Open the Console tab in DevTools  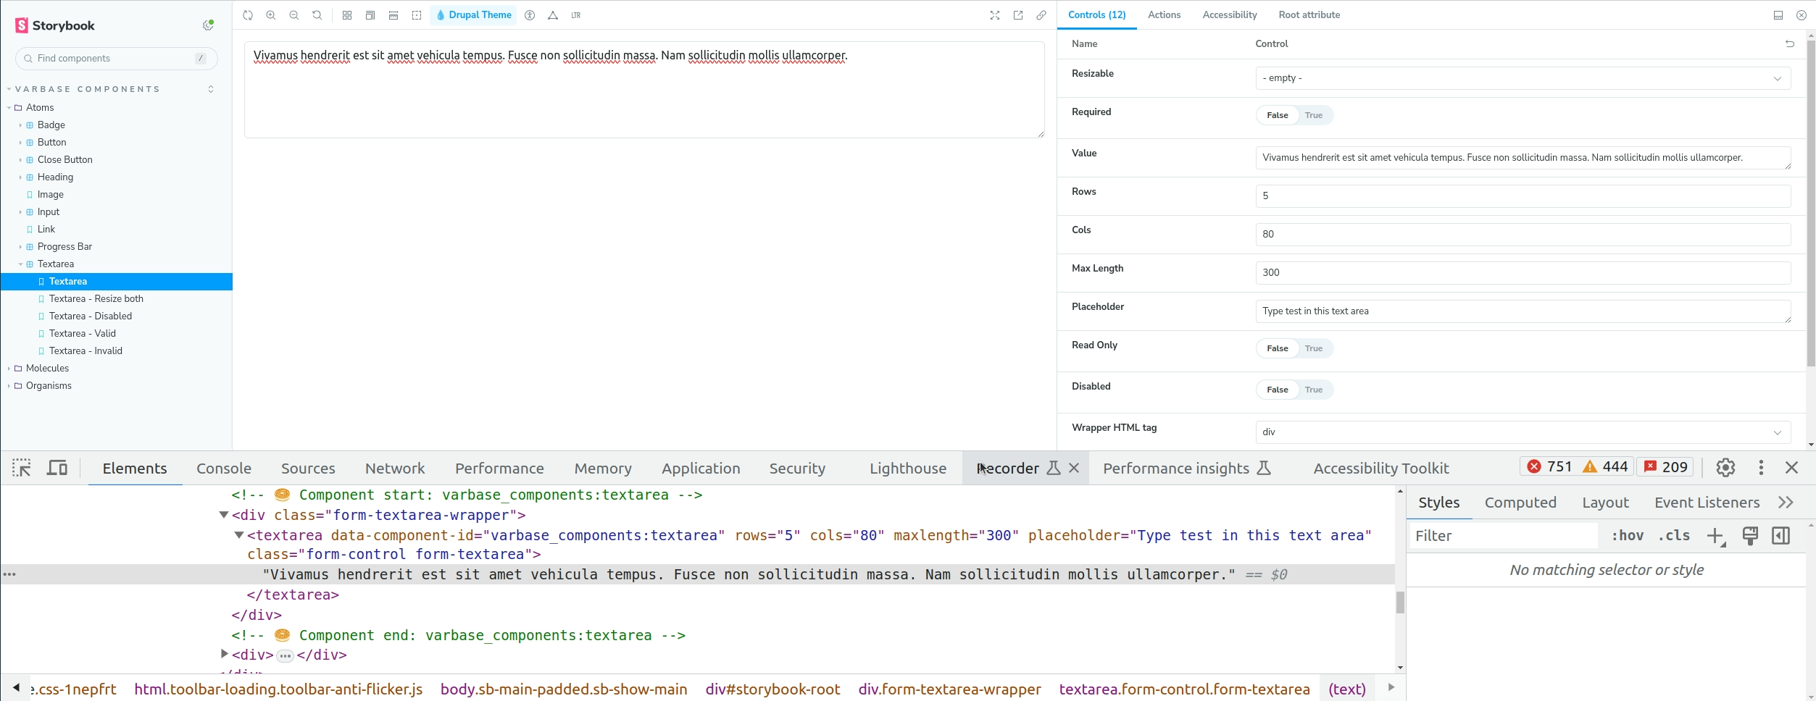click(224, 469)
